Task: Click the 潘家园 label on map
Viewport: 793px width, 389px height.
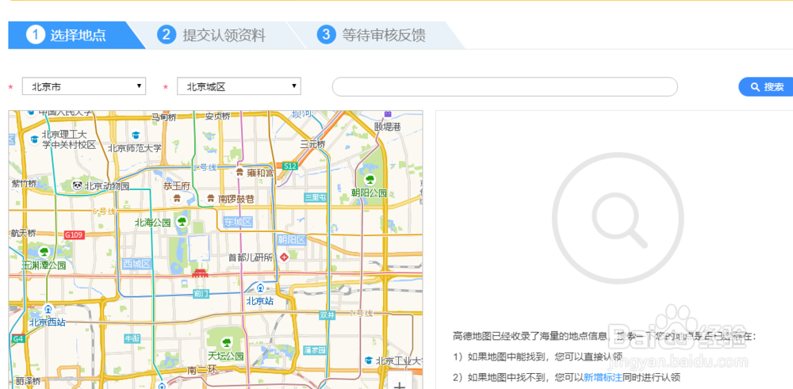Action: pos(315,349)
